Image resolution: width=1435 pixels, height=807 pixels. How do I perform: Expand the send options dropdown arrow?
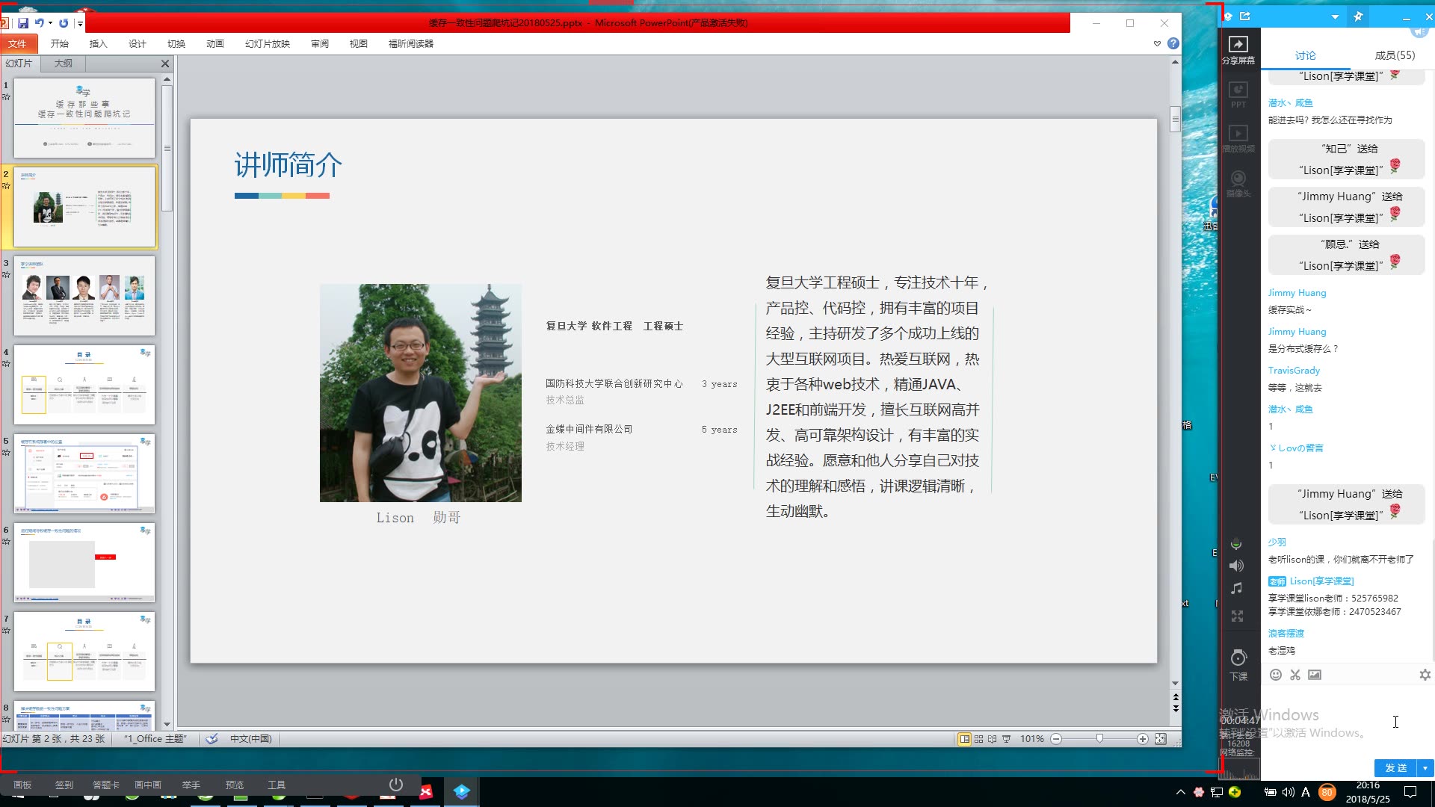pyautogui.click(x=1426, y=768)
